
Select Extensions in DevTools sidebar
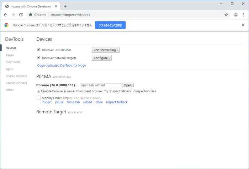pos(13,62)
